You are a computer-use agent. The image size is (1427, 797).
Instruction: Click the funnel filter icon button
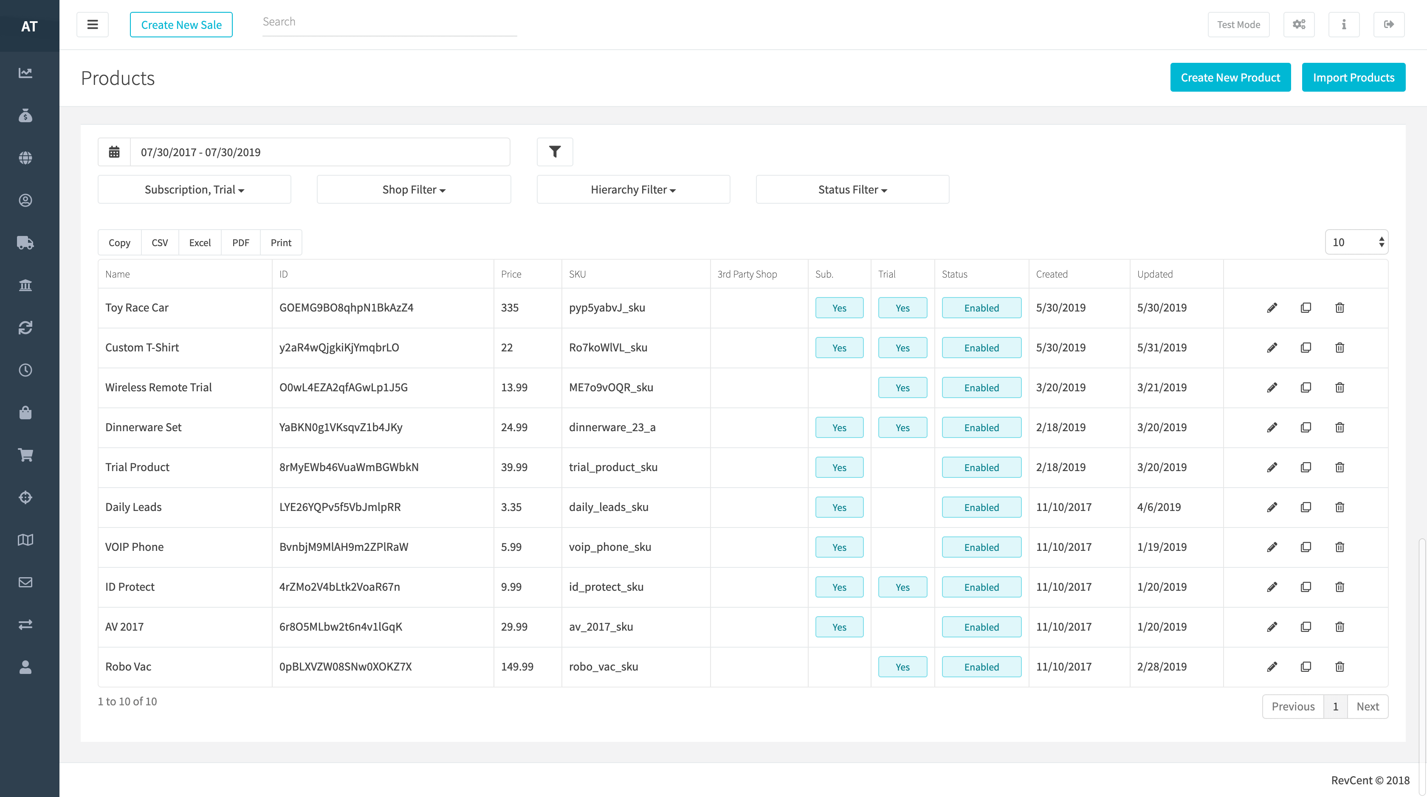coord(555,152)
